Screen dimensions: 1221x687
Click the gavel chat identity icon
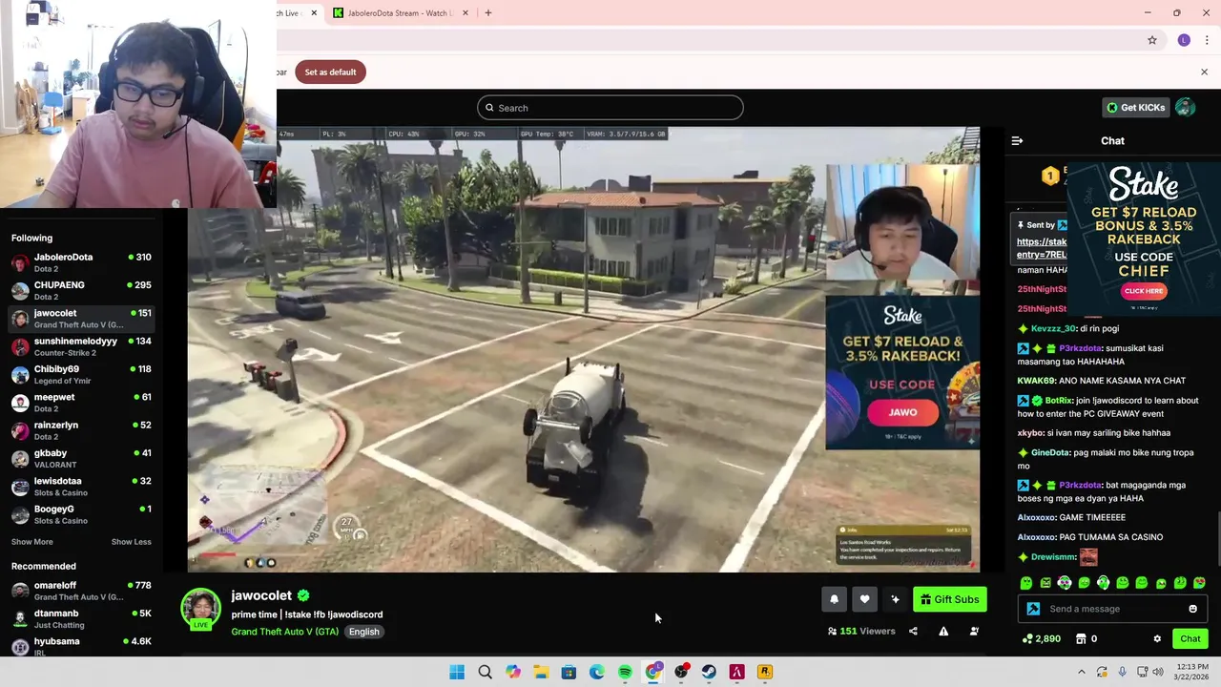pyautogui.click(x=1033, y=609)
